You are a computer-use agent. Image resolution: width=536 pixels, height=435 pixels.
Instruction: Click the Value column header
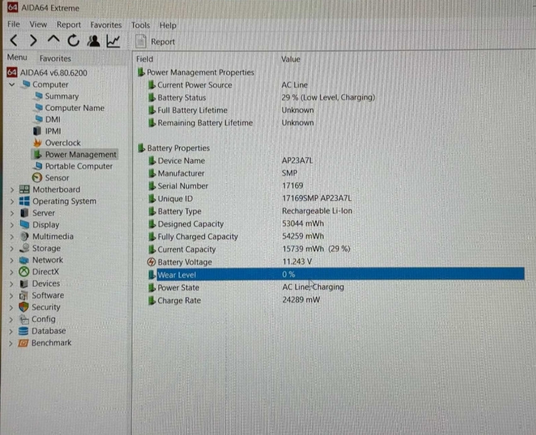tap(291, 59)
